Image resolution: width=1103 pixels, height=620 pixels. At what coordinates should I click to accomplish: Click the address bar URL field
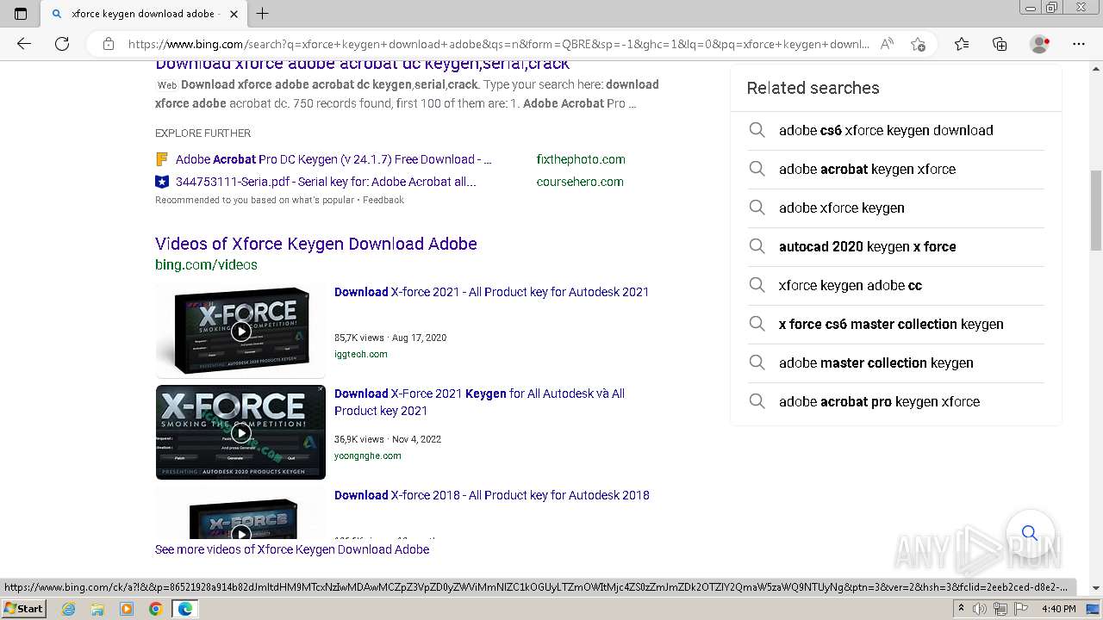tap(498, 44)
